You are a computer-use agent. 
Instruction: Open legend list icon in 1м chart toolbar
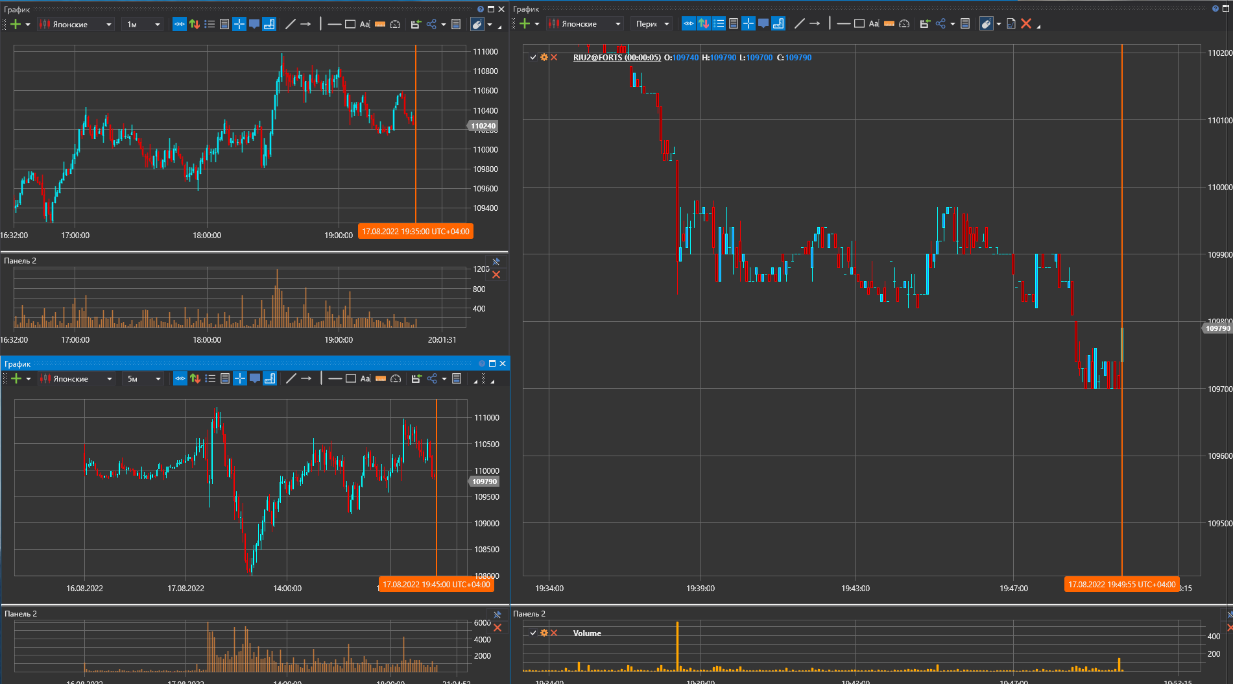[x=209, y=24]
